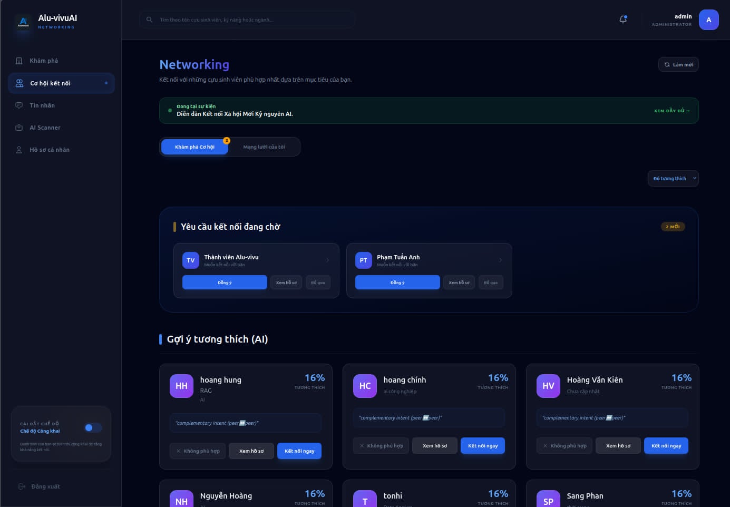730x507 pixels.
Task: Switch to Mạng lưới của tôi tab
Action: click(264, 147)
